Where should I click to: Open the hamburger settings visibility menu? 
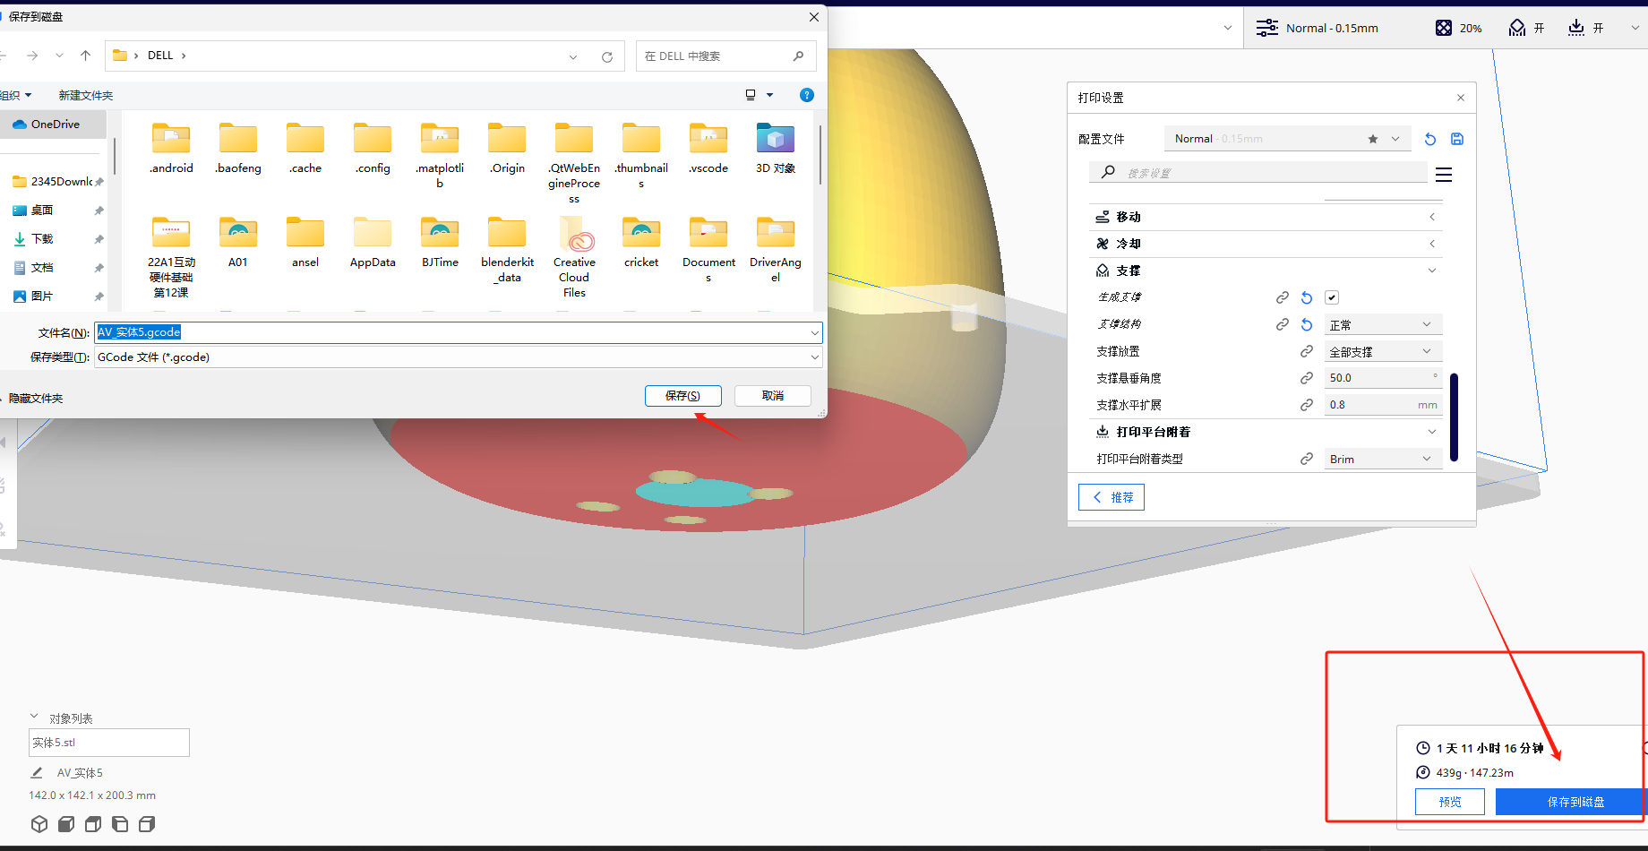pyautogui.click(x=1444, y=175)
